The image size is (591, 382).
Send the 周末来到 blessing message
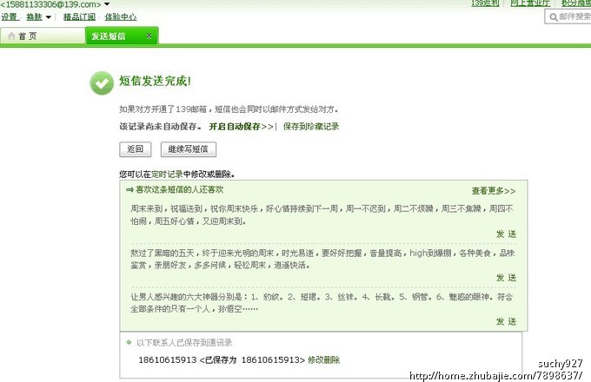tap(506, 234)
